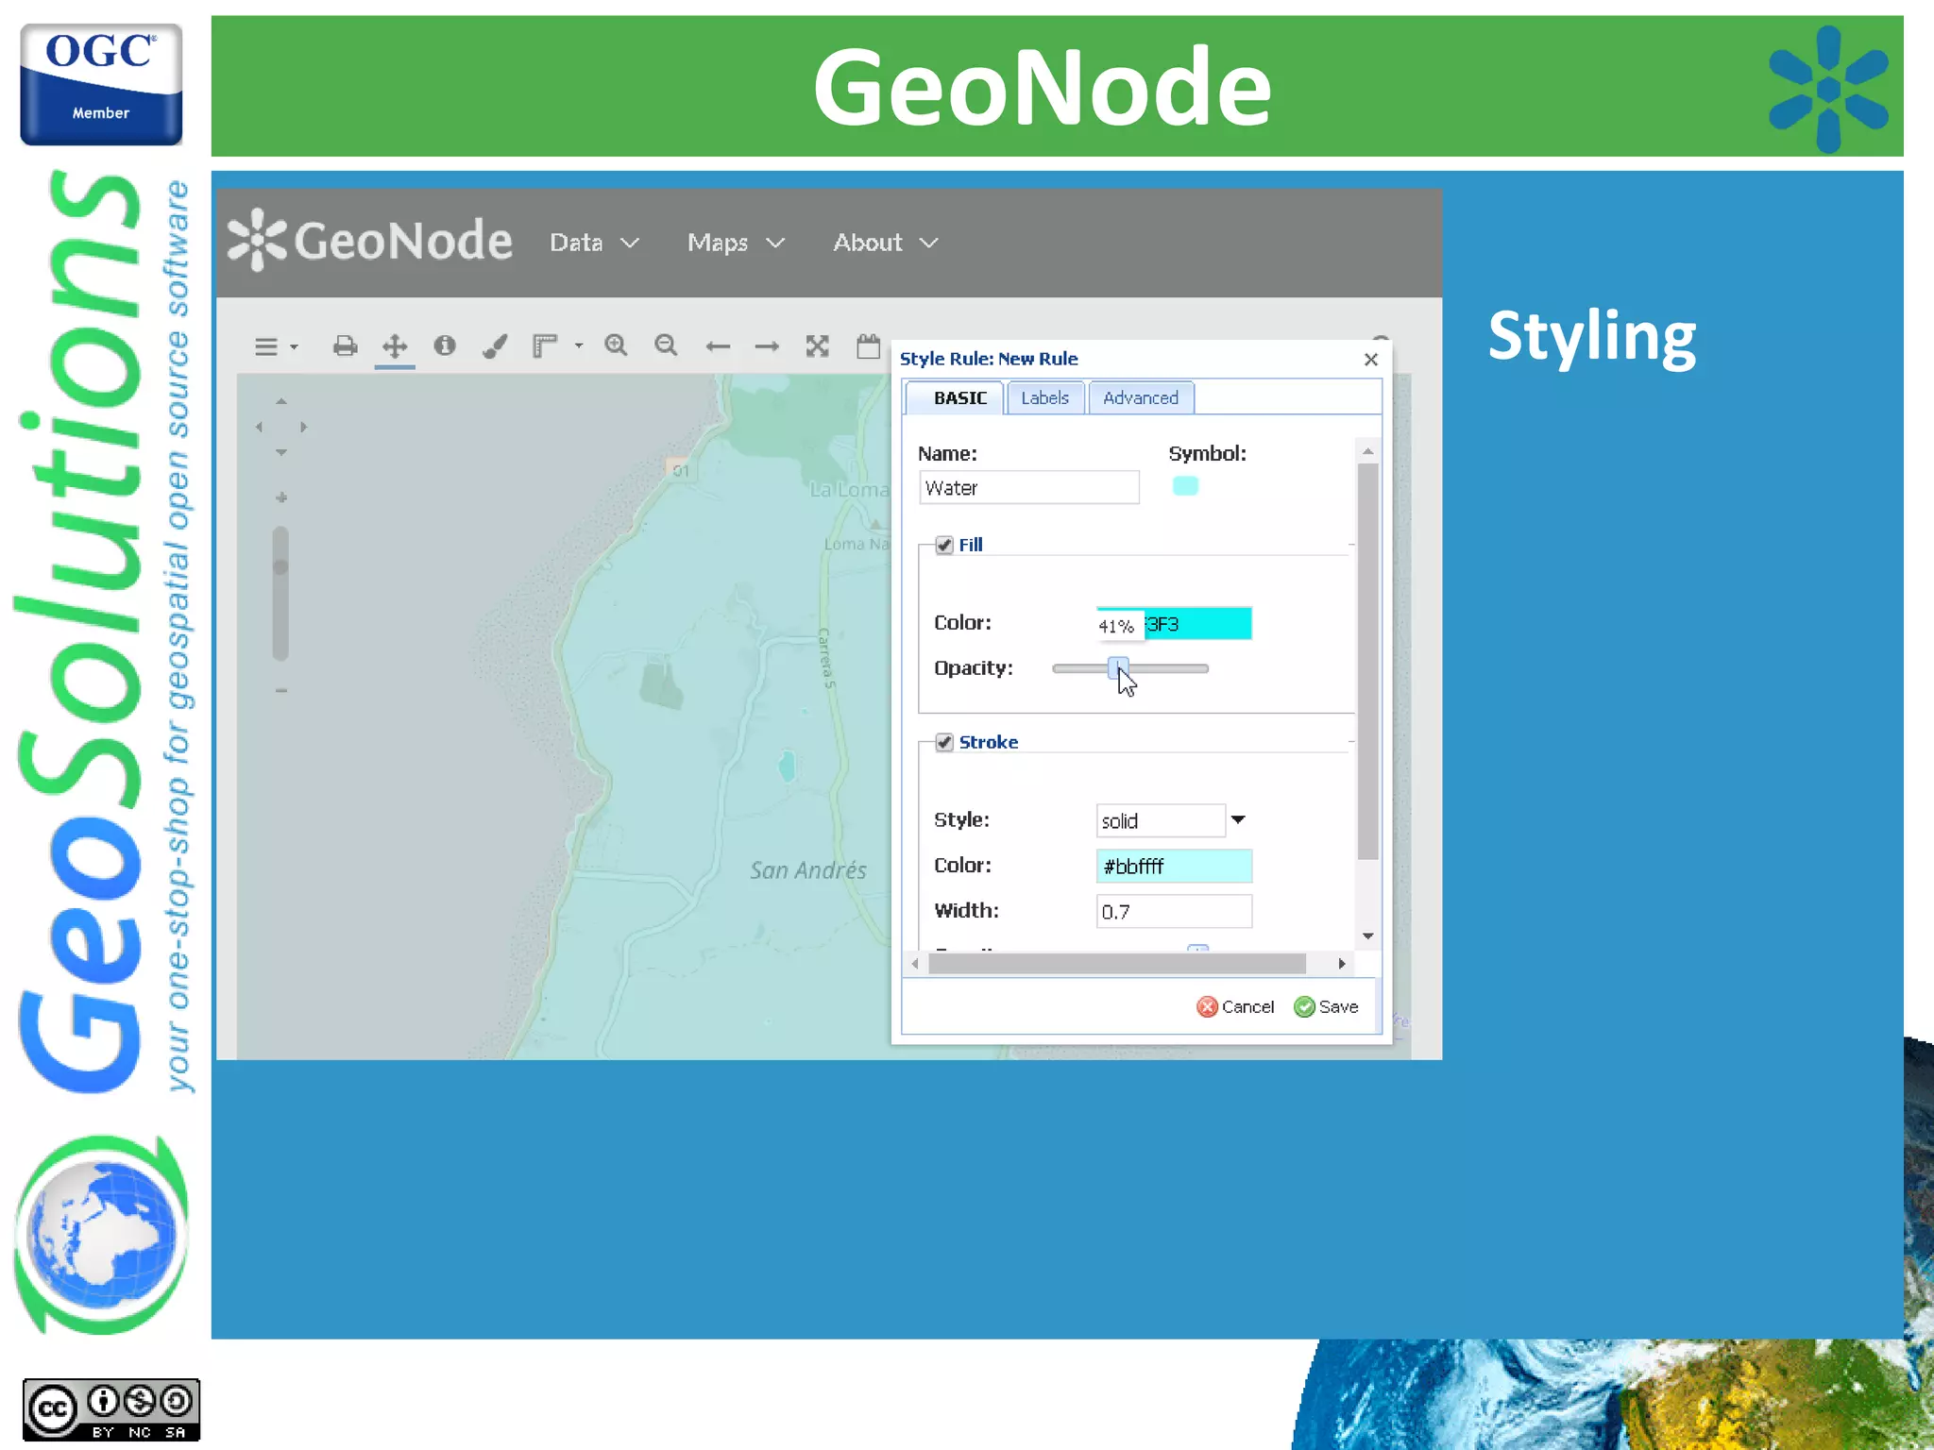The height and width of the screenshot is (1450, 1934).
Task: Click the San Andrés map label
Action: tap(808, 870)
